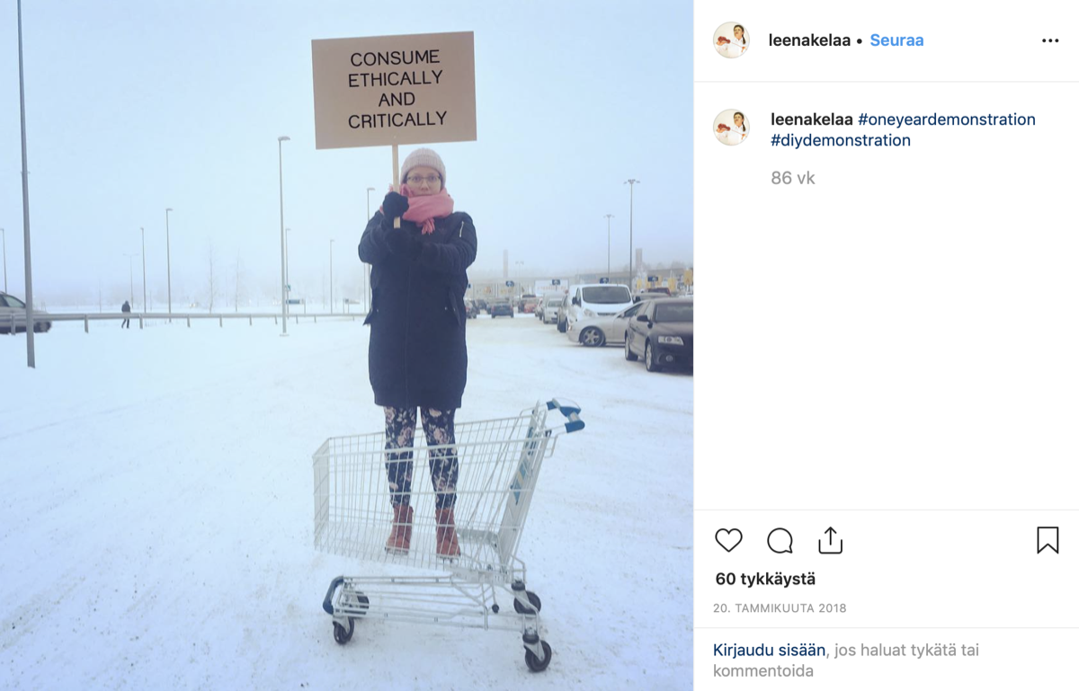The image size is (1079, 691).
Task: View likes list via 60 tykkäystä
Action: (x=765, y=580)
